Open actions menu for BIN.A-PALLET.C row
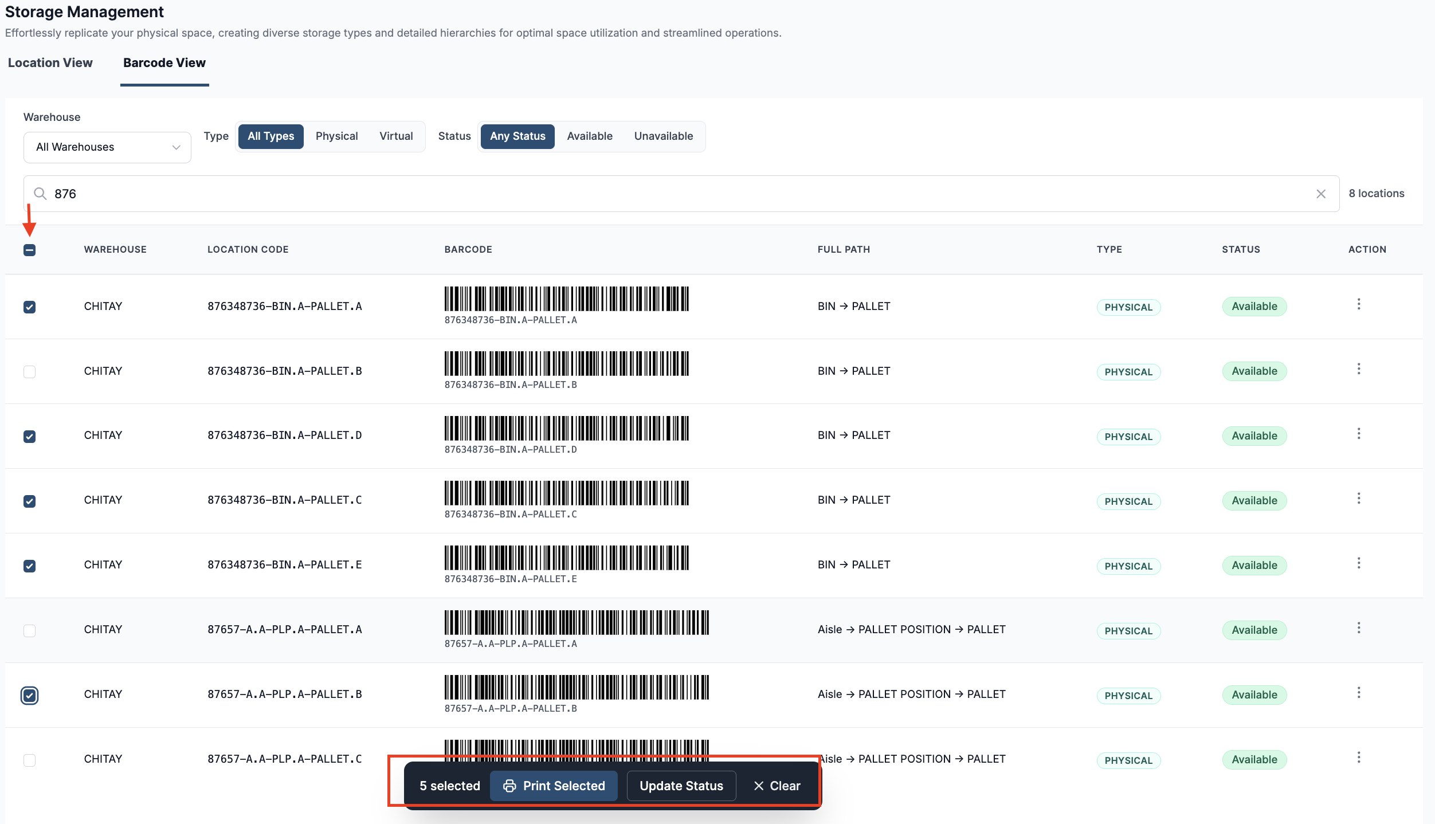The height and width of the screenshot is (824, 1435). click(x=1358, y=499)
